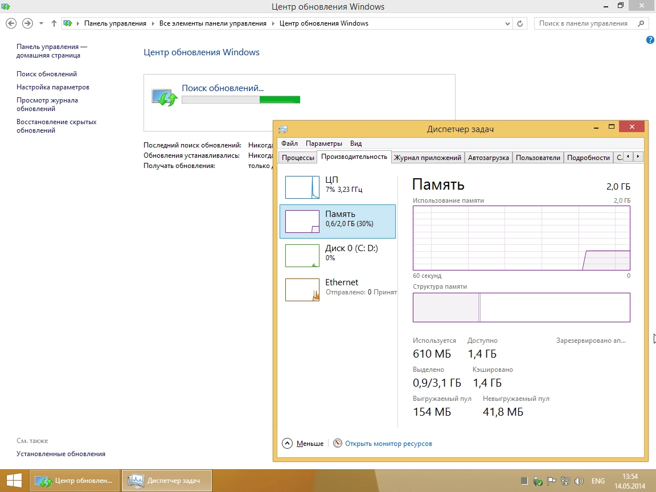
Task: Open Action Center flag icon
Action: click(x=552, y=481)
